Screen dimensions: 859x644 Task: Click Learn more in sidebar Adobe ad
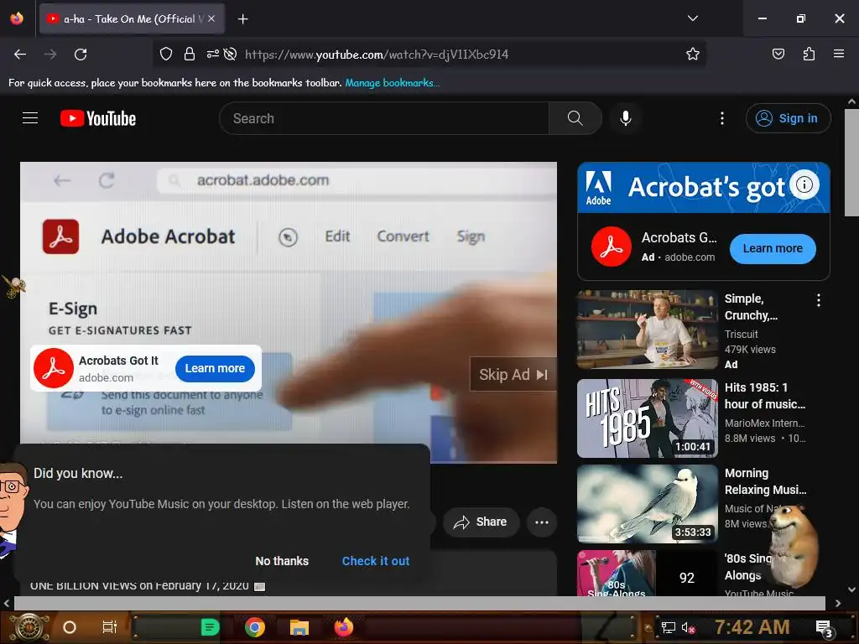click(773, 248)
